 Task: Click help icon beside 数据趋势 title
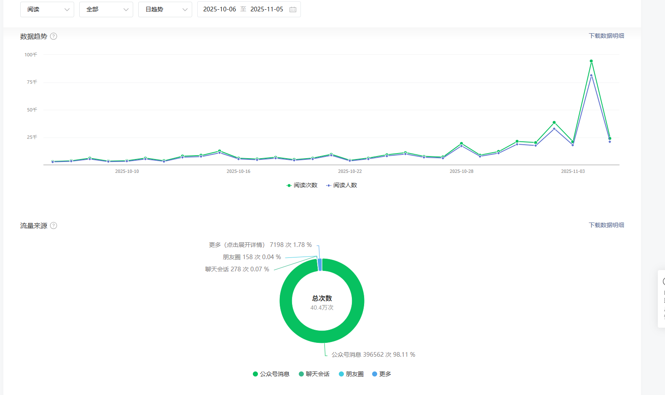(54, 36)
